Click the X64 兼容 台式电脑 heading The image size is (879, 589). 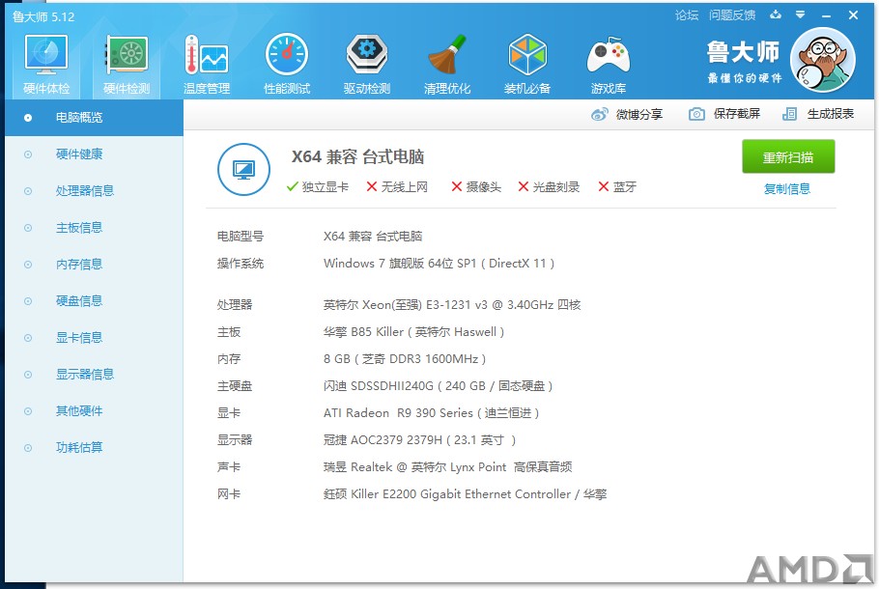pos(357,157)
